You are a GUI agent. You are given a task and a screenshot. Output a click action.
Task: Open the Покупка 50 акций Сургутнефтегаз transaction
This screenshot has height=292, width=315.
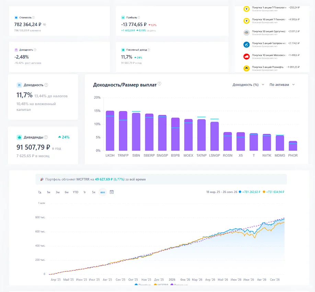pyautogui.click(x=271, y=33)
